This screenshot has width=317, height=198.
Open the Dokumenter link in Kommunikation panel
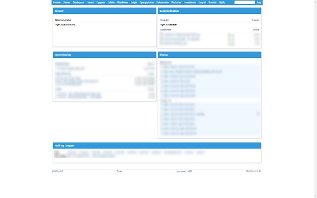point(166,30)
